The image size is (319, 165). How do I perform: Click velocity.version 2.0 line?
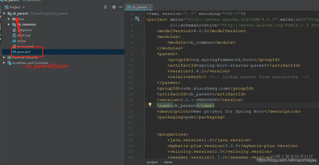point(220,151)
